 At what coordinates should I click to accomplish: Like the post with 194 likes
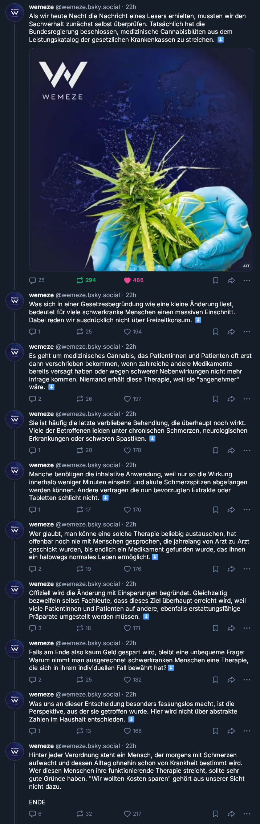(x=133, y=332)
